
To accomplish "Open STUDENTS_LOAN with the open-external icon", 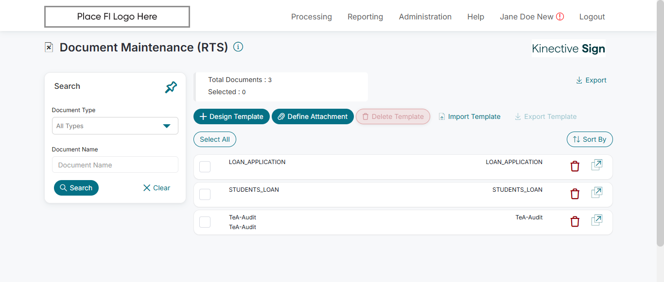I will [x=596, y=193].
